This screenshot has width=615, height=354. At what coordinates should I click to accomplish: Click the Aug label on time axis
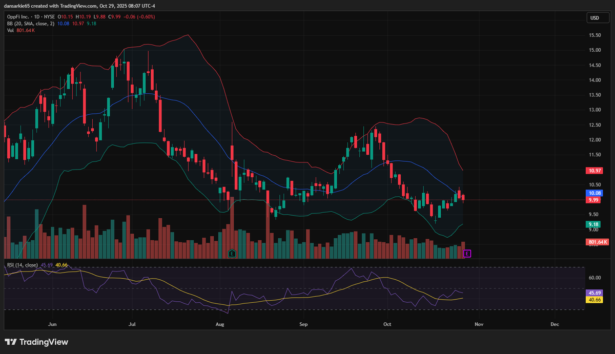click(220, 324)
